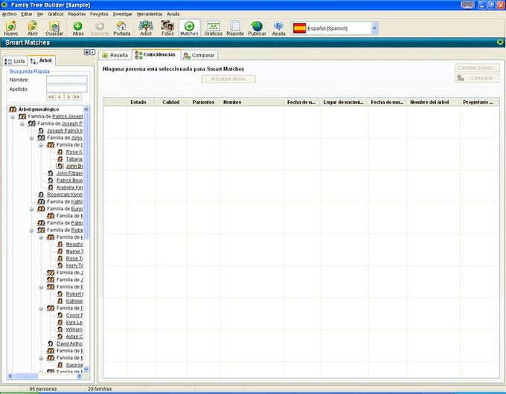Collapse Familia de Joseph P node
Screen dimensions: 506x394
22,124
